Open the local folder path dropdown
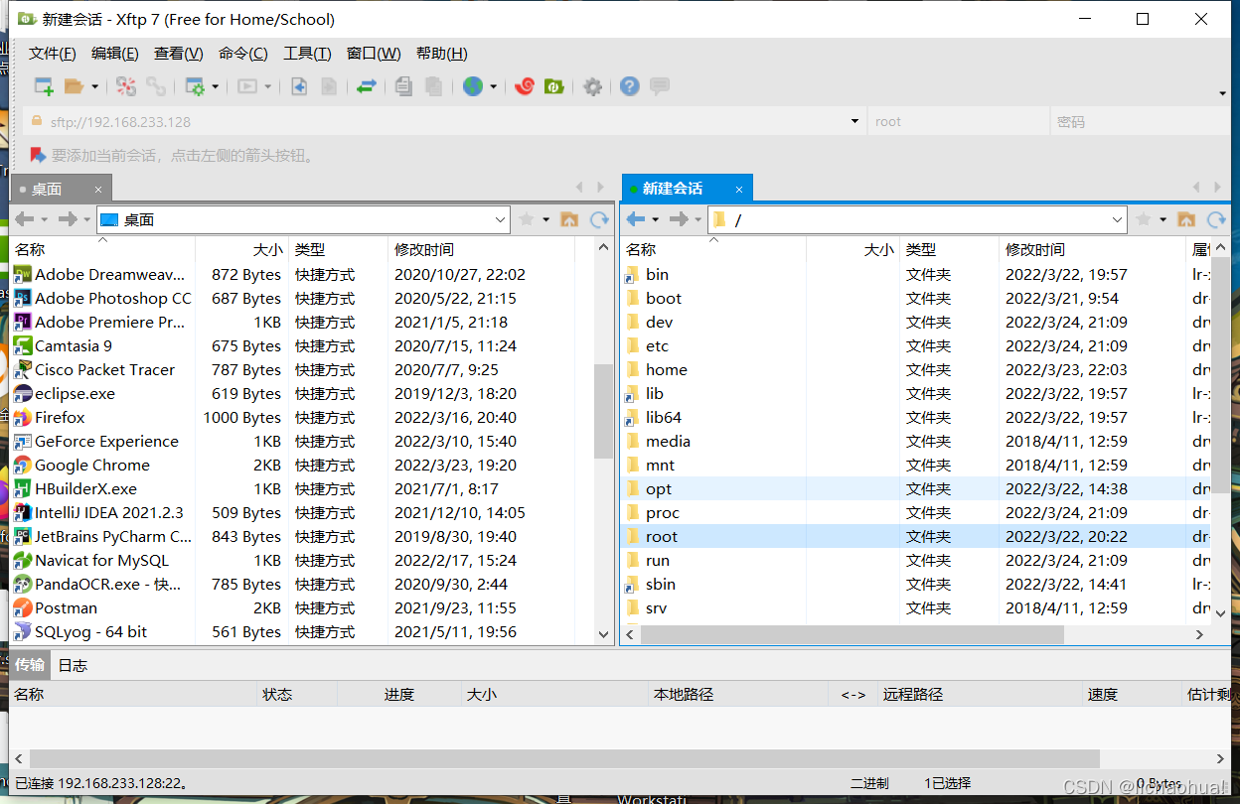 [502, 219]
